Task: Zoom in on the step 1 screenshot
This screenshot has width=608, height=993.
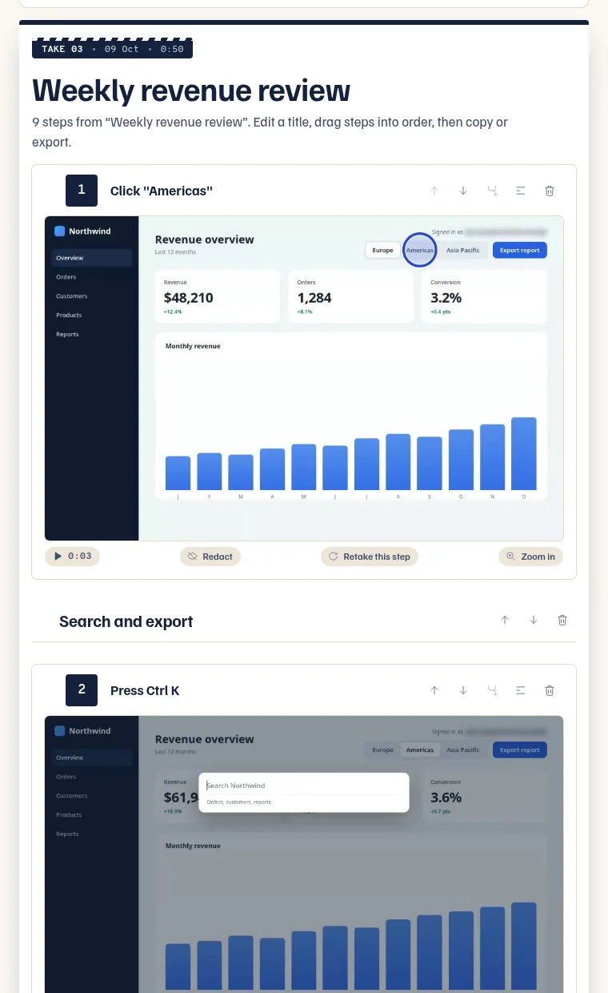Action: click(x=530, y=557)
